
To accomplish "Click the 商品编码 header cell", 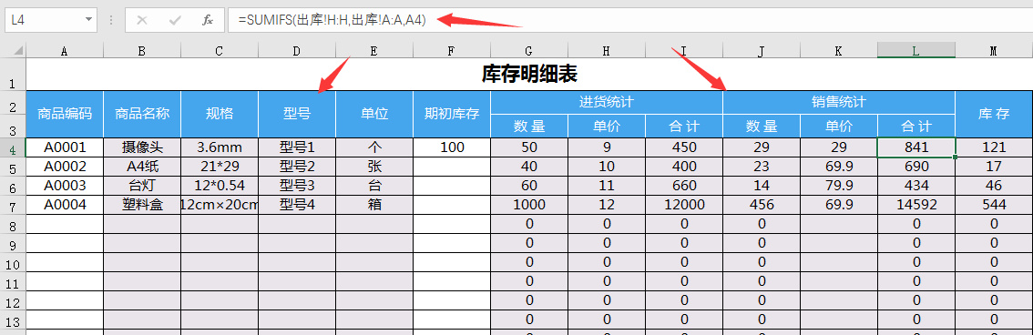I will pyautogui.click(x=65, y=113).
